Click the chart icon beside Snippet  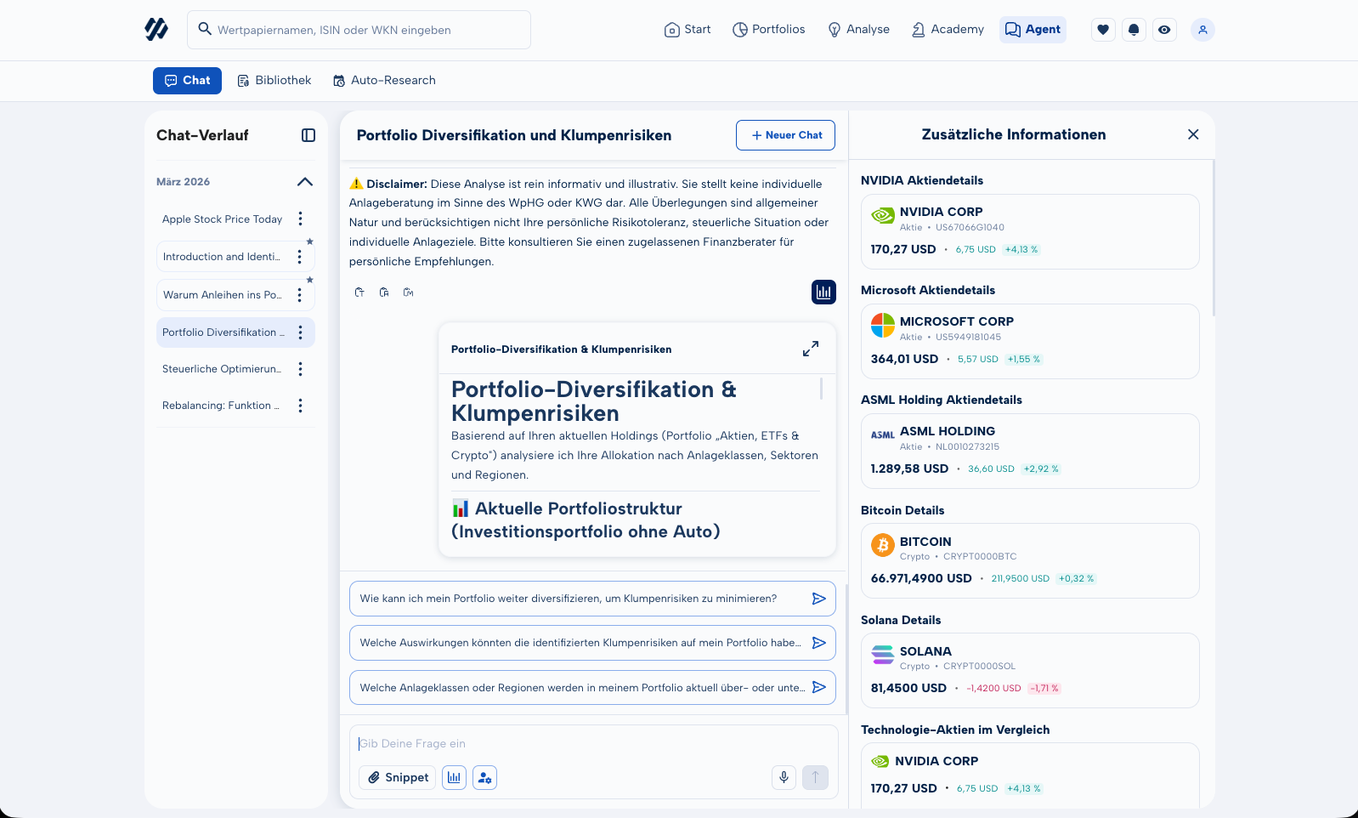[x=454, y=777]
